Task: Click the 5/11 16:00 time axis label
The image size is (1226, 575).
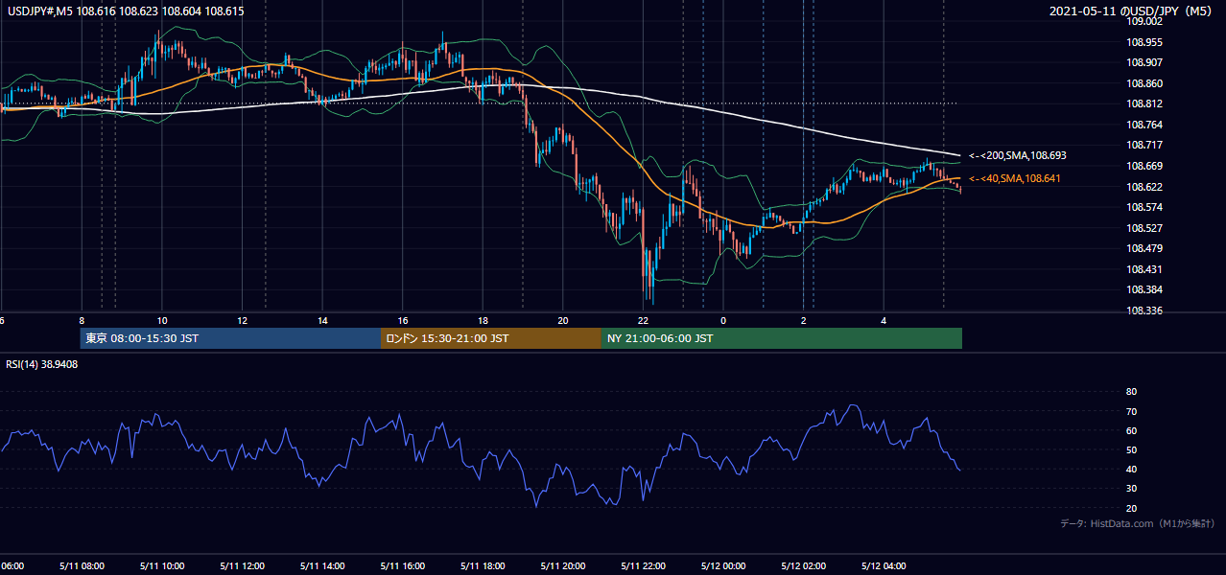Action: [x=402, y=566]
